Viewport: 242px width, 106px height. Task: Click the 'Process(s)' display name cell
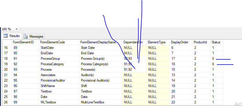click(x=101, y=70)
